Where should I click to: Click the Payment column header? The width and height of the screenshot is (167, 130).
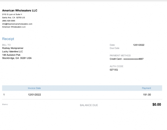146,88
